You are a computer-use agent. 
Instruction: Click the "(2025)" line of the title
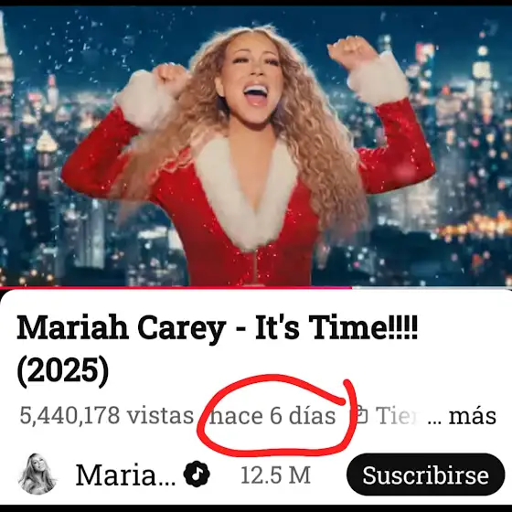pos(63,370)
